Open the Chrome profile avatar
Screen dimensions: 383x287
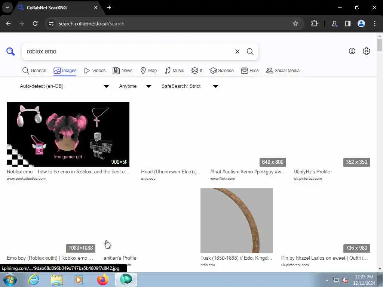click(361, 24)
